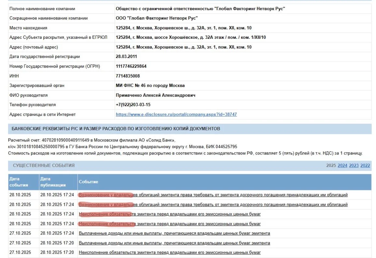Select the 'Расчетный счет' Солид Банк line
The height and width of the screenshot is (258, 376).
pos(92,140)
